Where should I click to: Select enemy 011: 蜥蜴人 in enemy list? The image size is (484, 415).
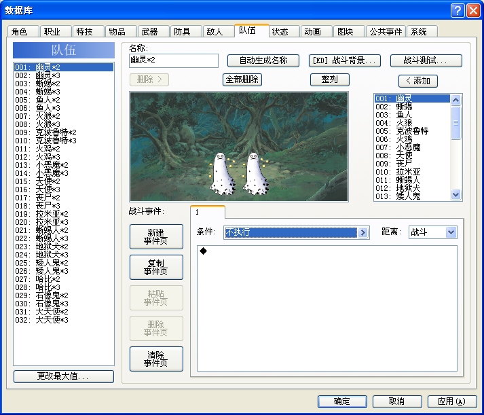(412, 180)
